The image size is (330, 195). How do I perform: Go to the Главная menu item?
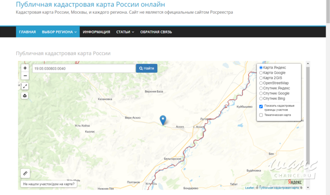pos(28,32)
